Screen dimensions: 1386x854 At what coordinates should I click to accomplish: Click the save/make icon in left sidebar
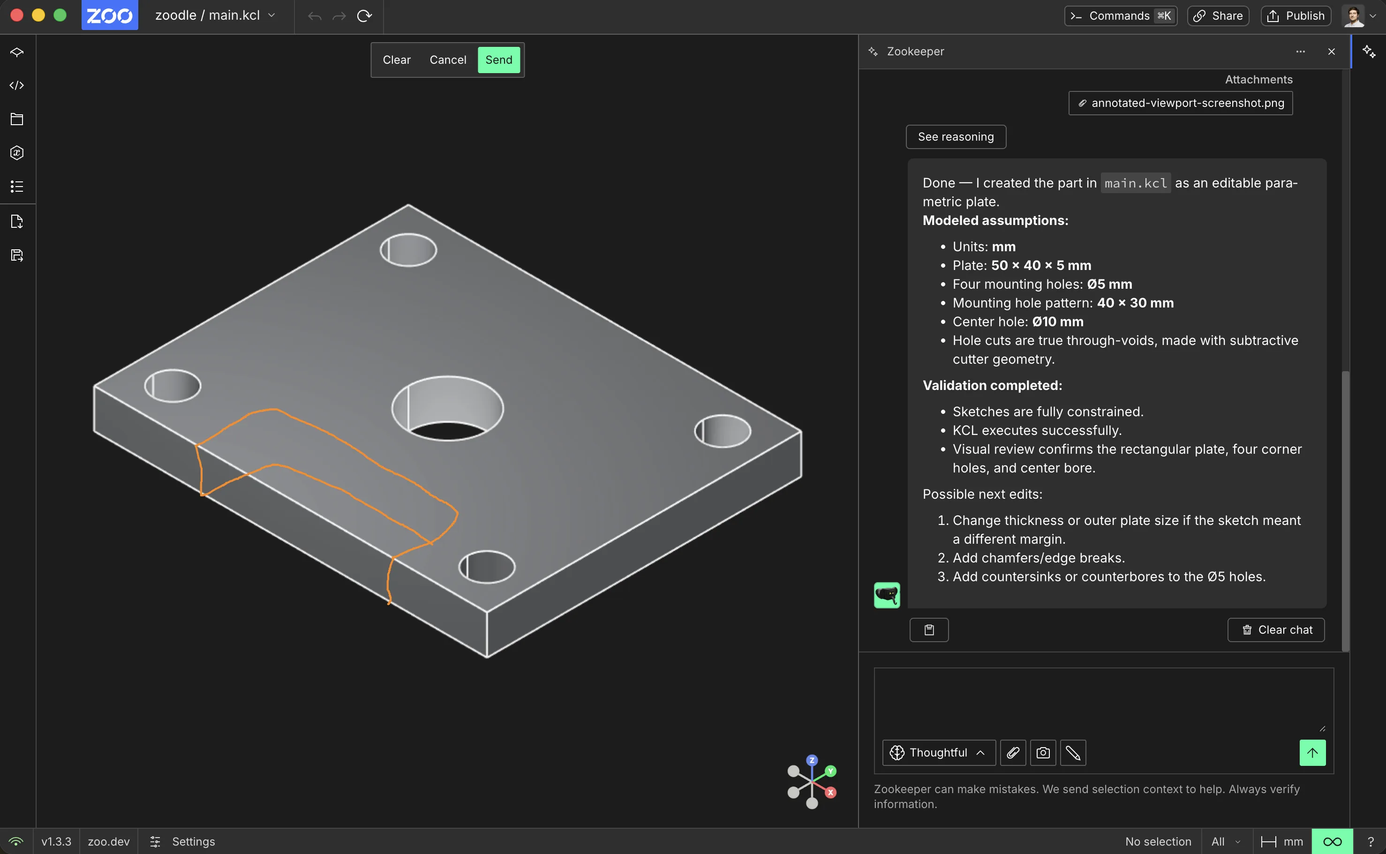(17, 255)
